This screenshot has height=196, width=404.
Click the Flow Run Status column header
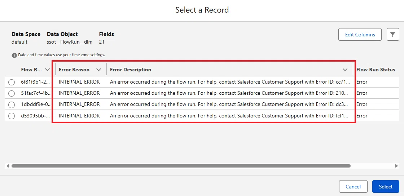click(x=376, y=70)
